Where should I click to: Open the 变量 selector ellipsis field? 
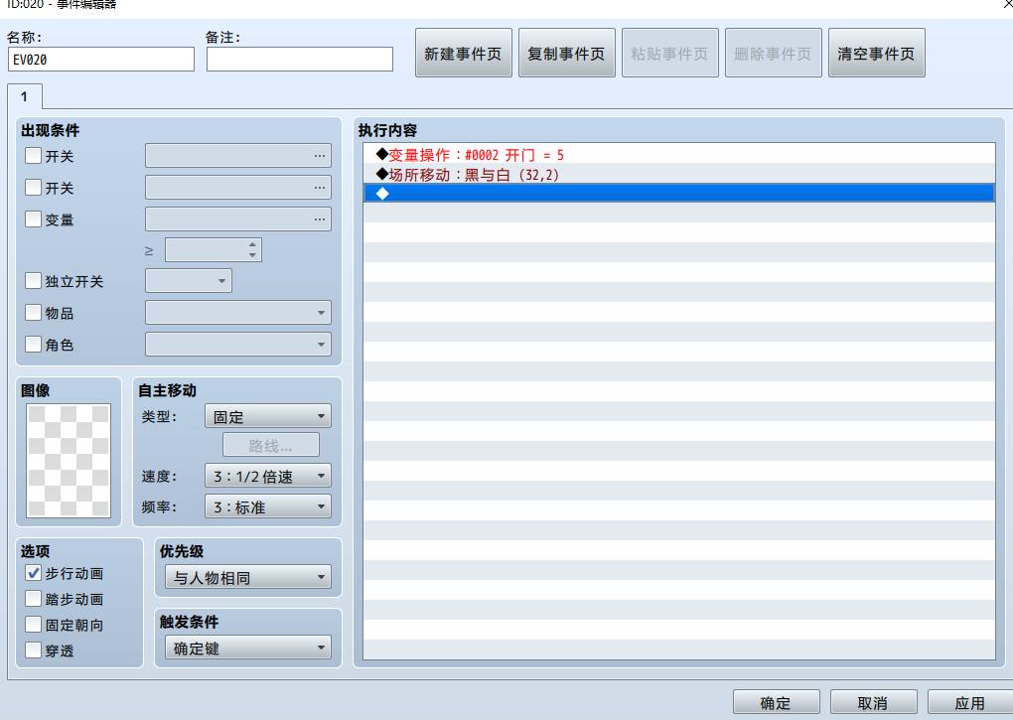(238, 218)
